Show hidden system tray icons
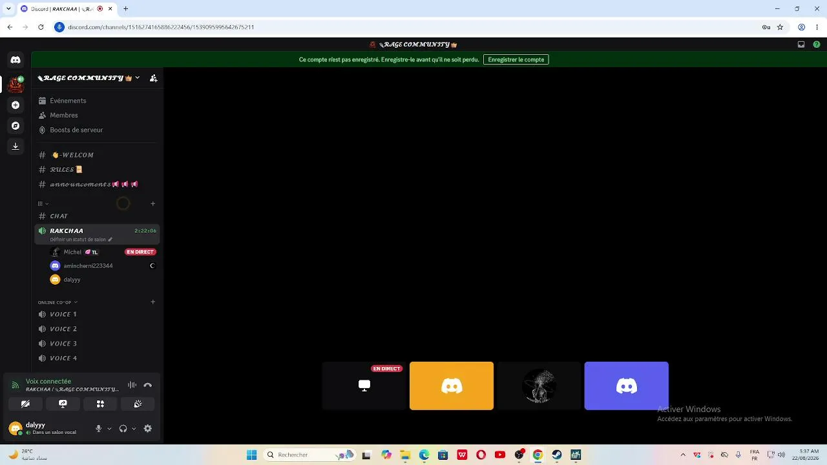Image resolution: width=827 pixels, height=465 pixels. pyautogui.click(x=683, y=455)
